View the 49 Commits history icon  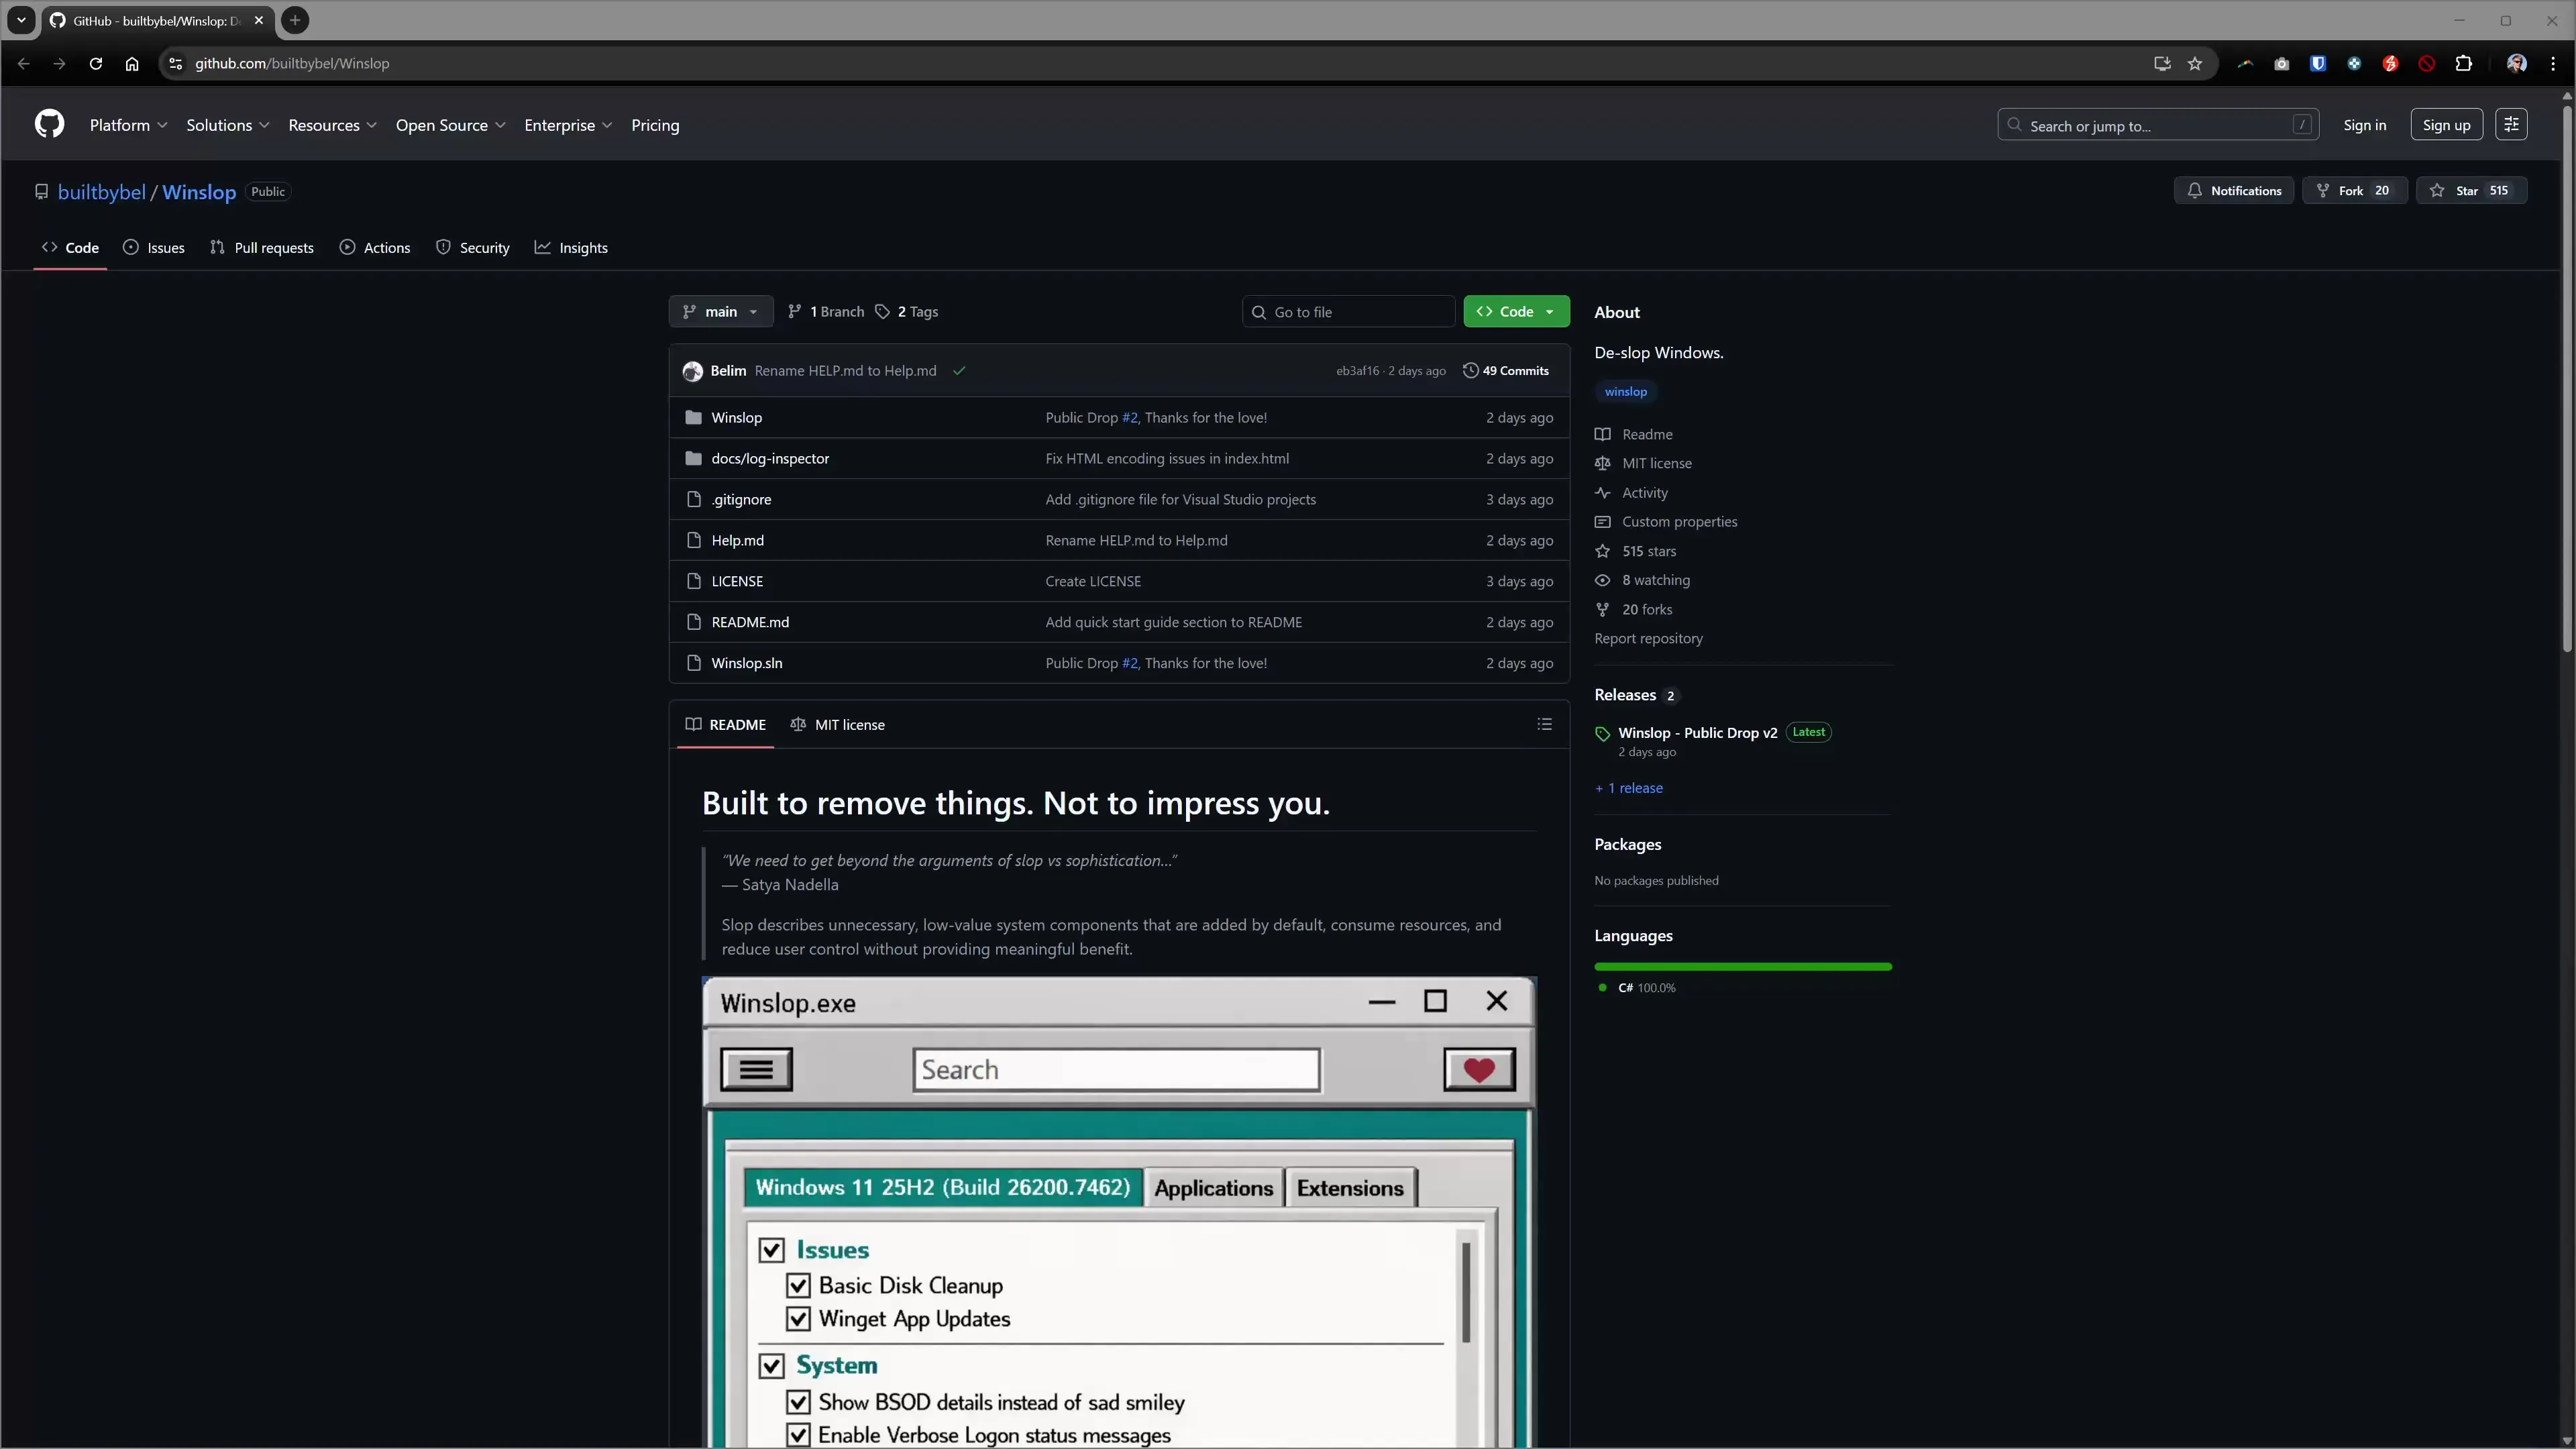coord(1469,370)
